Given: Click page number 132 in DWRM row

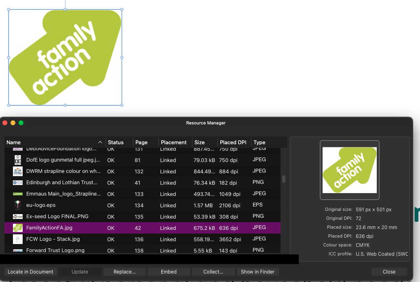Looking at the screenshot, I should coord(139,171).
